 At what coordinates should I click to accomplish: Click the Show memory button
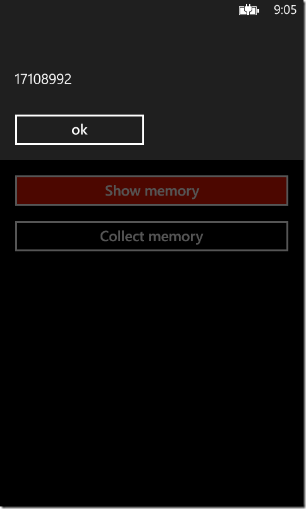[x=152, y=191]
